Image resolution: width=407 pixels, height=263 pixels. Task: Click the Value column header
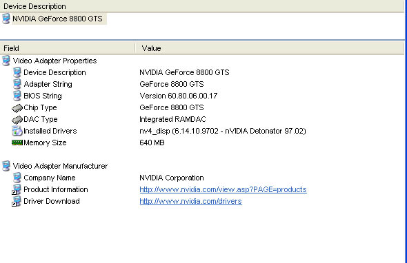tap(270, 48)
